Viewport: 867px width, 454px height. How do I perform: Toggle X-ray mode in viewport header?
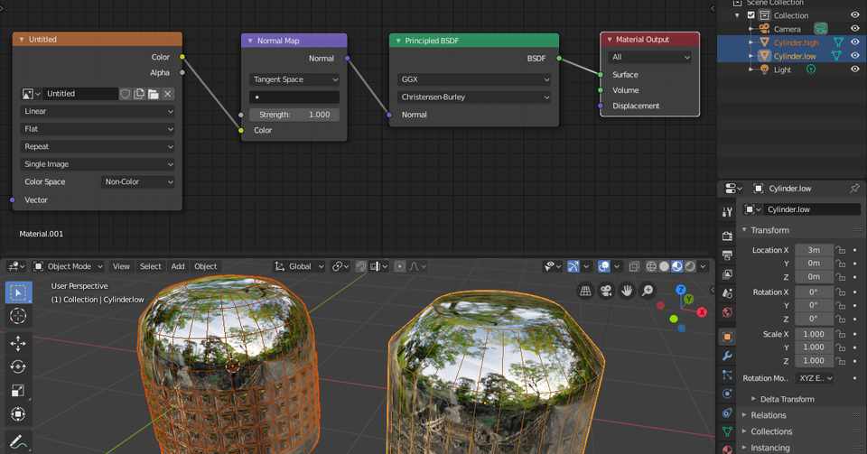pyautogui.click(x=634, y=266)
